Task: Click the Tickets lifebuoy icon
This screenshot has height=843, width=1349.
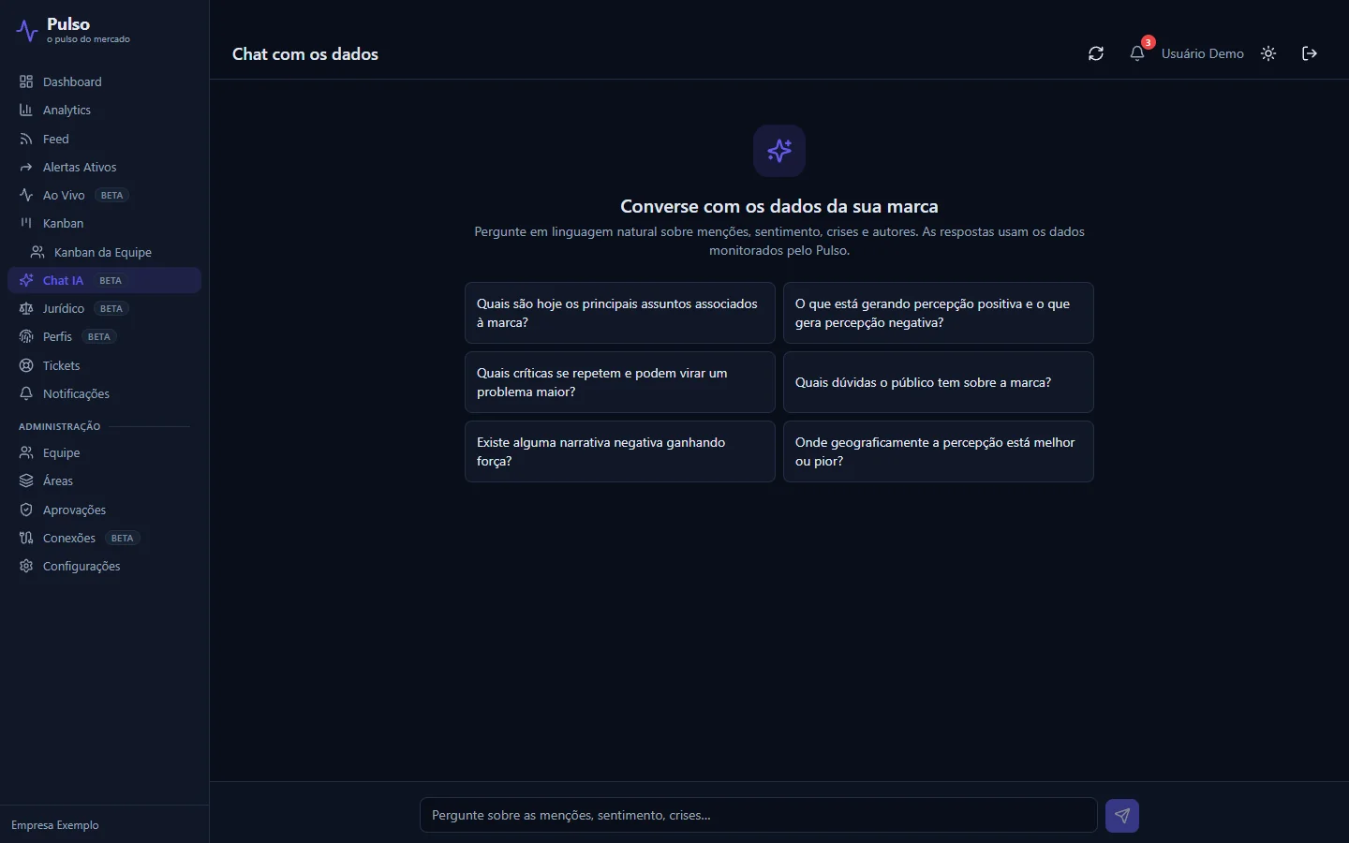Action: [26, 365]
